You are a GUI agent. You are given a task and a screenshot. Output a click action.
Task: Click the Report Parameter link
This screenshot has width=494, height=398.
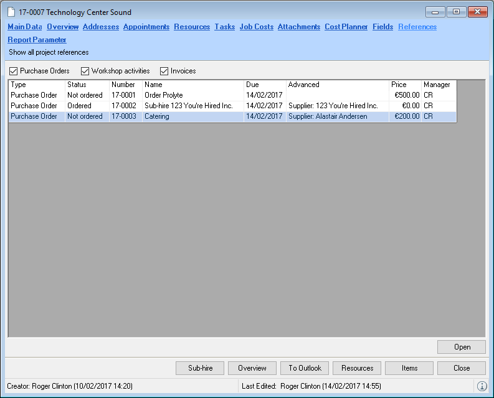(x=37, y=40)
